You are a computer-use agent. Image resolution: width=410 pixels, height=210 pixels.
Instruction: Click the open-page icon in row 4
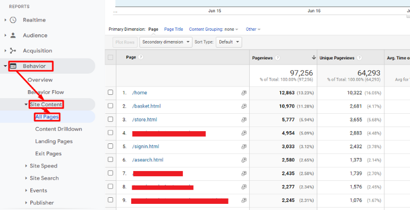(244, 133)
